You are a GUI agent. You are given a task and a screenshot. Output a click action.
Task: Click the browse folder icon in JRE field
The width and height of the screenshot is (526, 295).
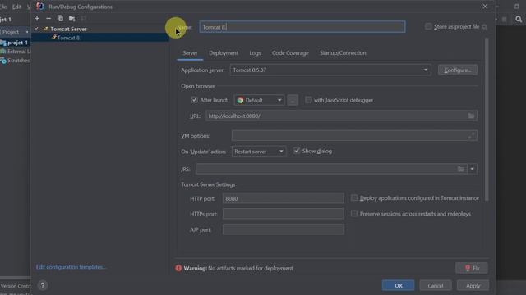(461, 169)
